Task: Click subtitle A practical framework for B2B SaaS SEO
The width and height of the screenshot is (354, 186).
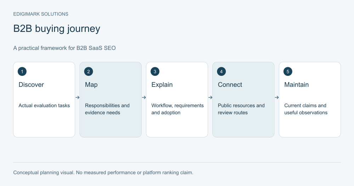Action: pos(64,48)
